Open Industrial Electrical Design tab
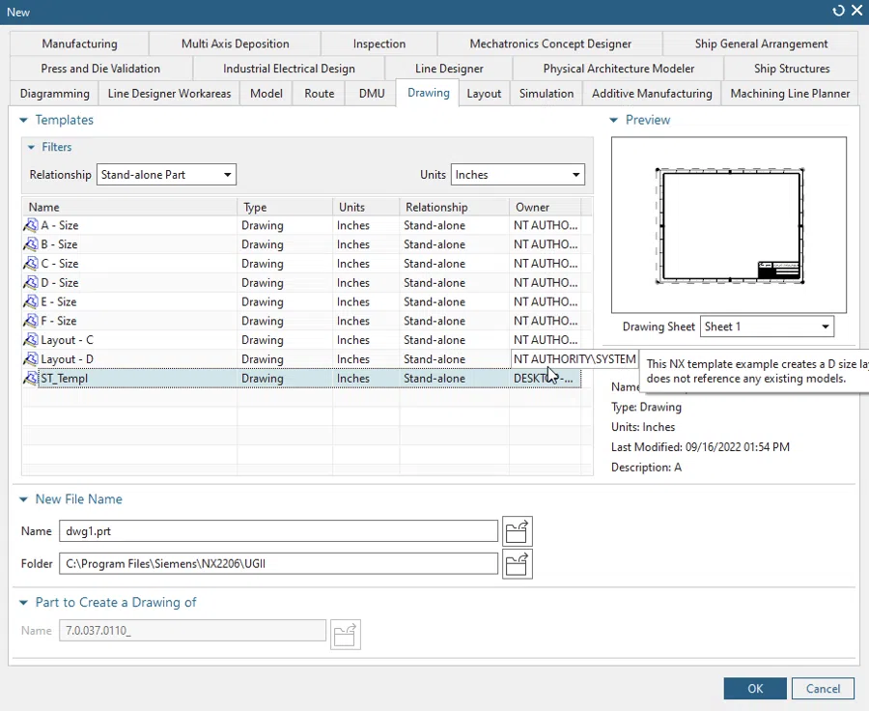This screenshot has width=869, height=711. coord(289,69)
